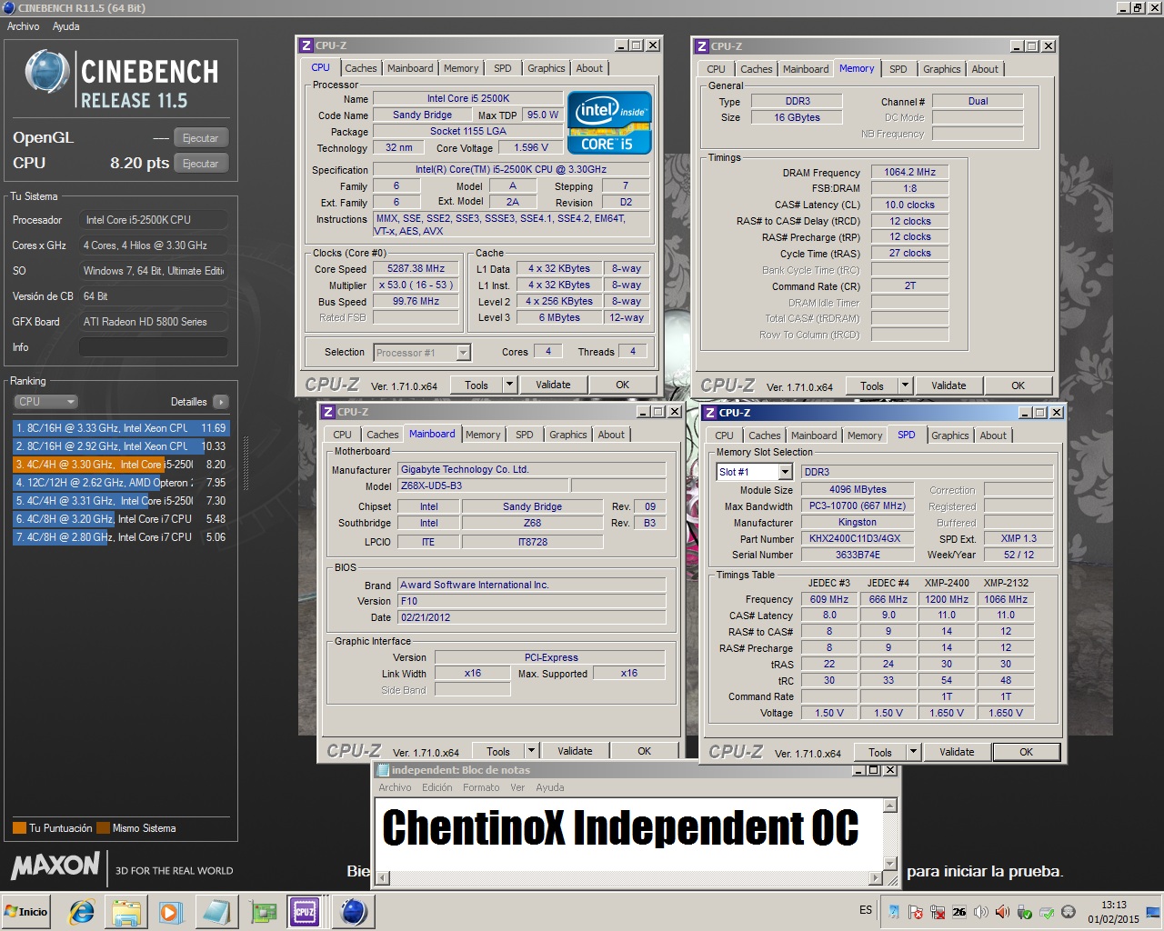Image resolution: width=1164 pixels, height=931 pixels.
Task: Click the Cinebench title bar app icon
Action: tap(9, 7)
